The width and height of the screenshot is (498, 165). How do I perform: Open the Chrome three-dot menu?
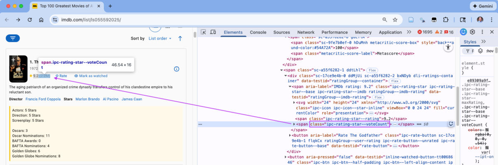[x=491, y=19]
